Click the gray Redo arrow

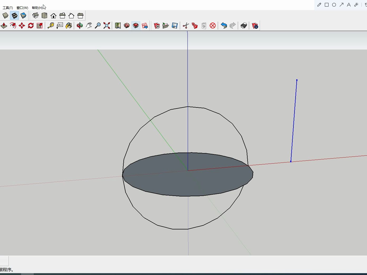tap(233, 26)
